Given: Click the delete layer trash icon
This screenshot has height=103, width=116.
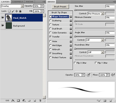Looking at the screenshot, I should 40,100.
